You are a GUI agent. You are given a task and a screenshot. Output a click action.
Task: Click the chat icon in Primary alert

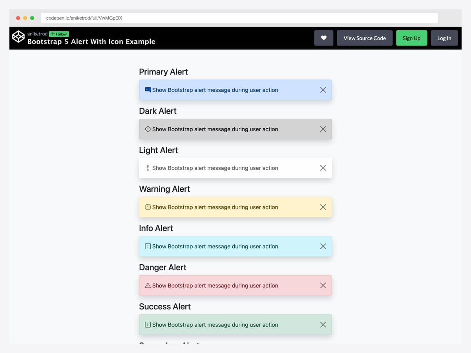click(148, 89)
